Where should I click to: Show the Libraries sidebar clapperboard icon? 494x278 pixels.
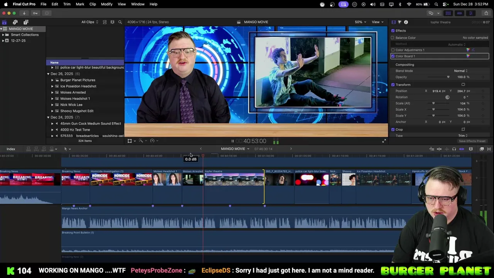4,22
